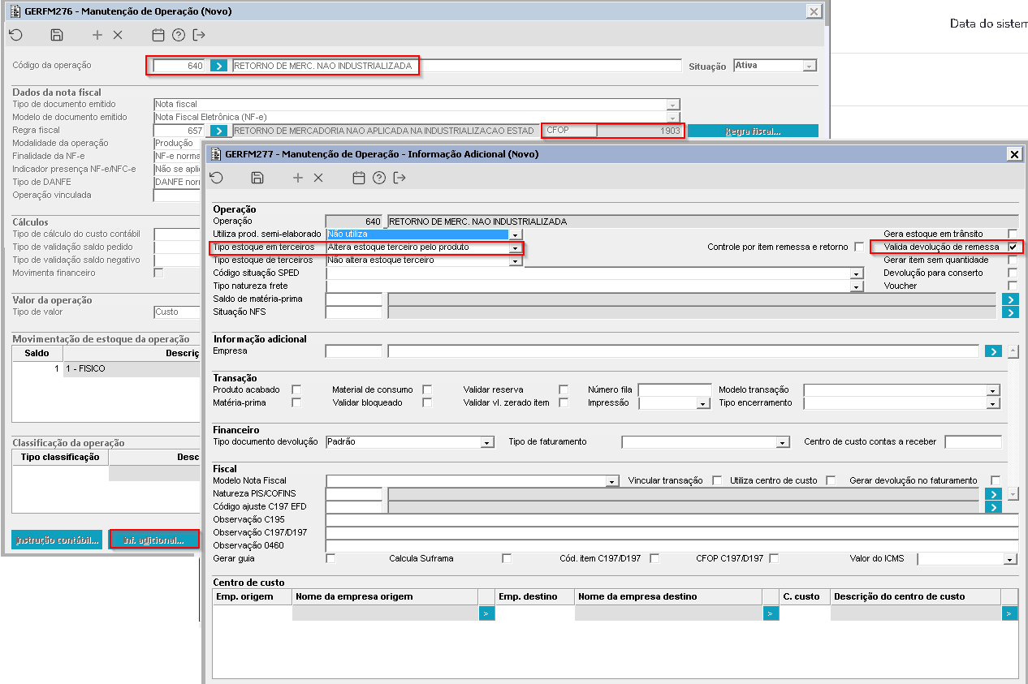Click Inf. adicional... button
This screenshot has width=1028, height=684.
click(x=154, y=540)
